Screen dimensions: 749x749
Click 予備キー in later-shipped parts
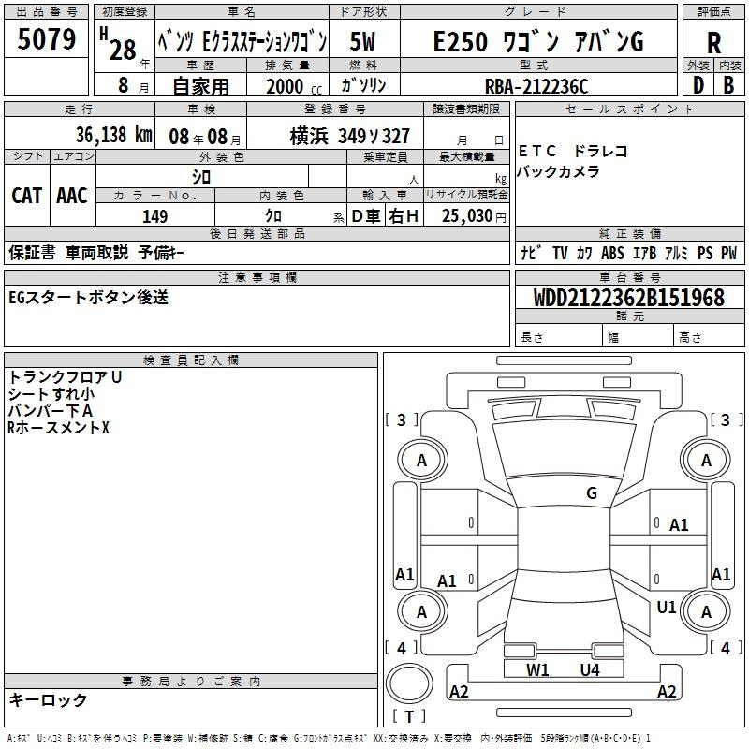(161, 253)
